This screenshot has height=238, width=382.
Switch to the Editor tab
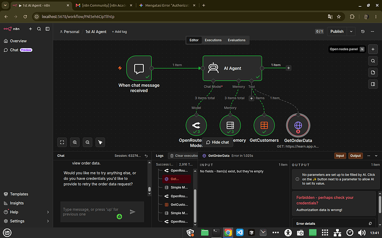tap(194, 40)
